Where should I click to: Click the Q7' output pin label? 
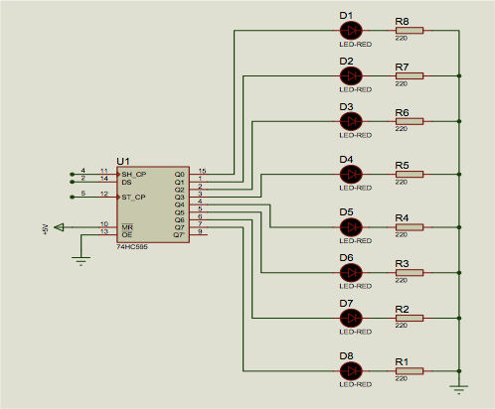pyautogui.click(x=179, y=235)
